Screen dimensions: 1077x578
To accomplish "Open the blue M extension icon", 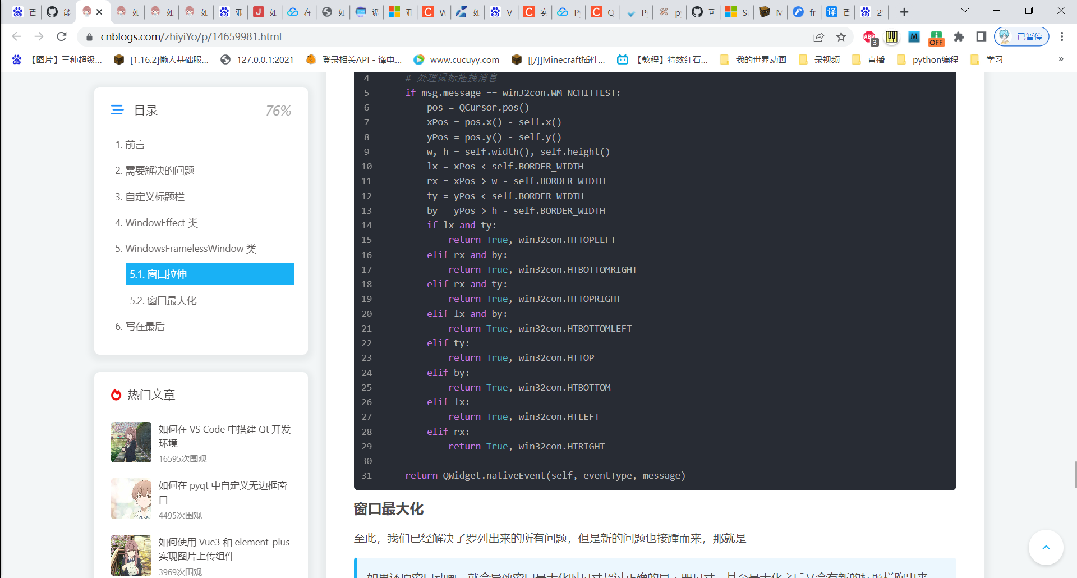I will pos(914,38).
